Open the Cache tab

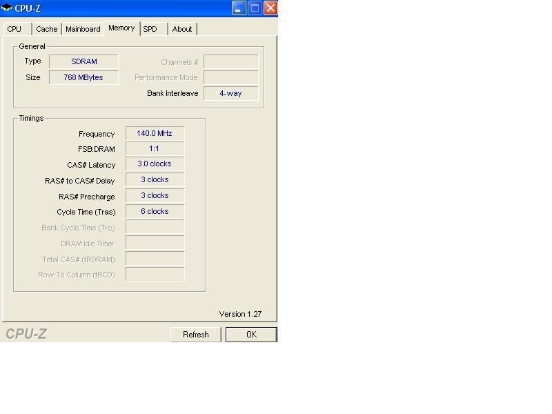coord(47,29)
